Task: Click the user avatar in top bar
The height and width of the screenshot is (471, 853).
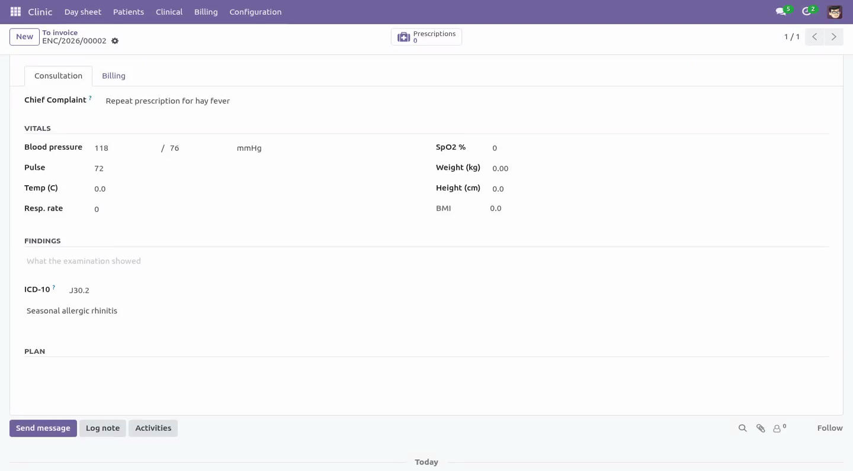Action: (835, 12)
